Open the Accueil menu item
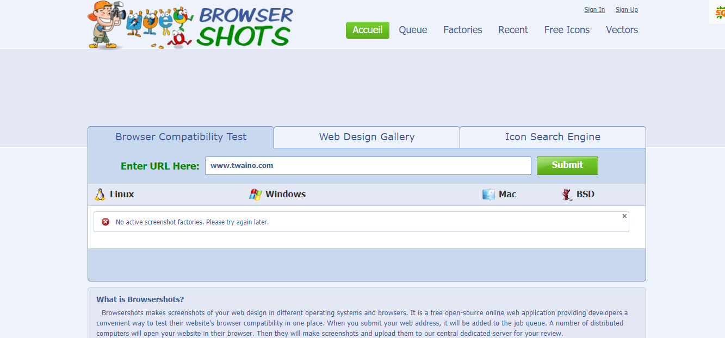725x338 pixels. [368, 30]
